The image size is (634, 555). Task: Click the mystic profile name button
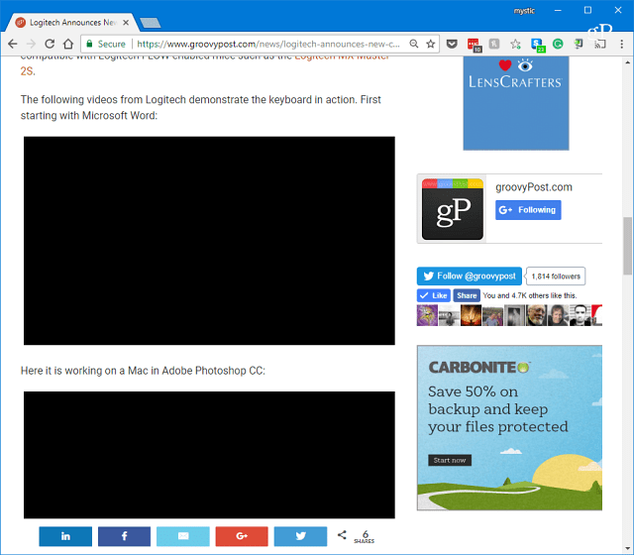coord(524,11)
